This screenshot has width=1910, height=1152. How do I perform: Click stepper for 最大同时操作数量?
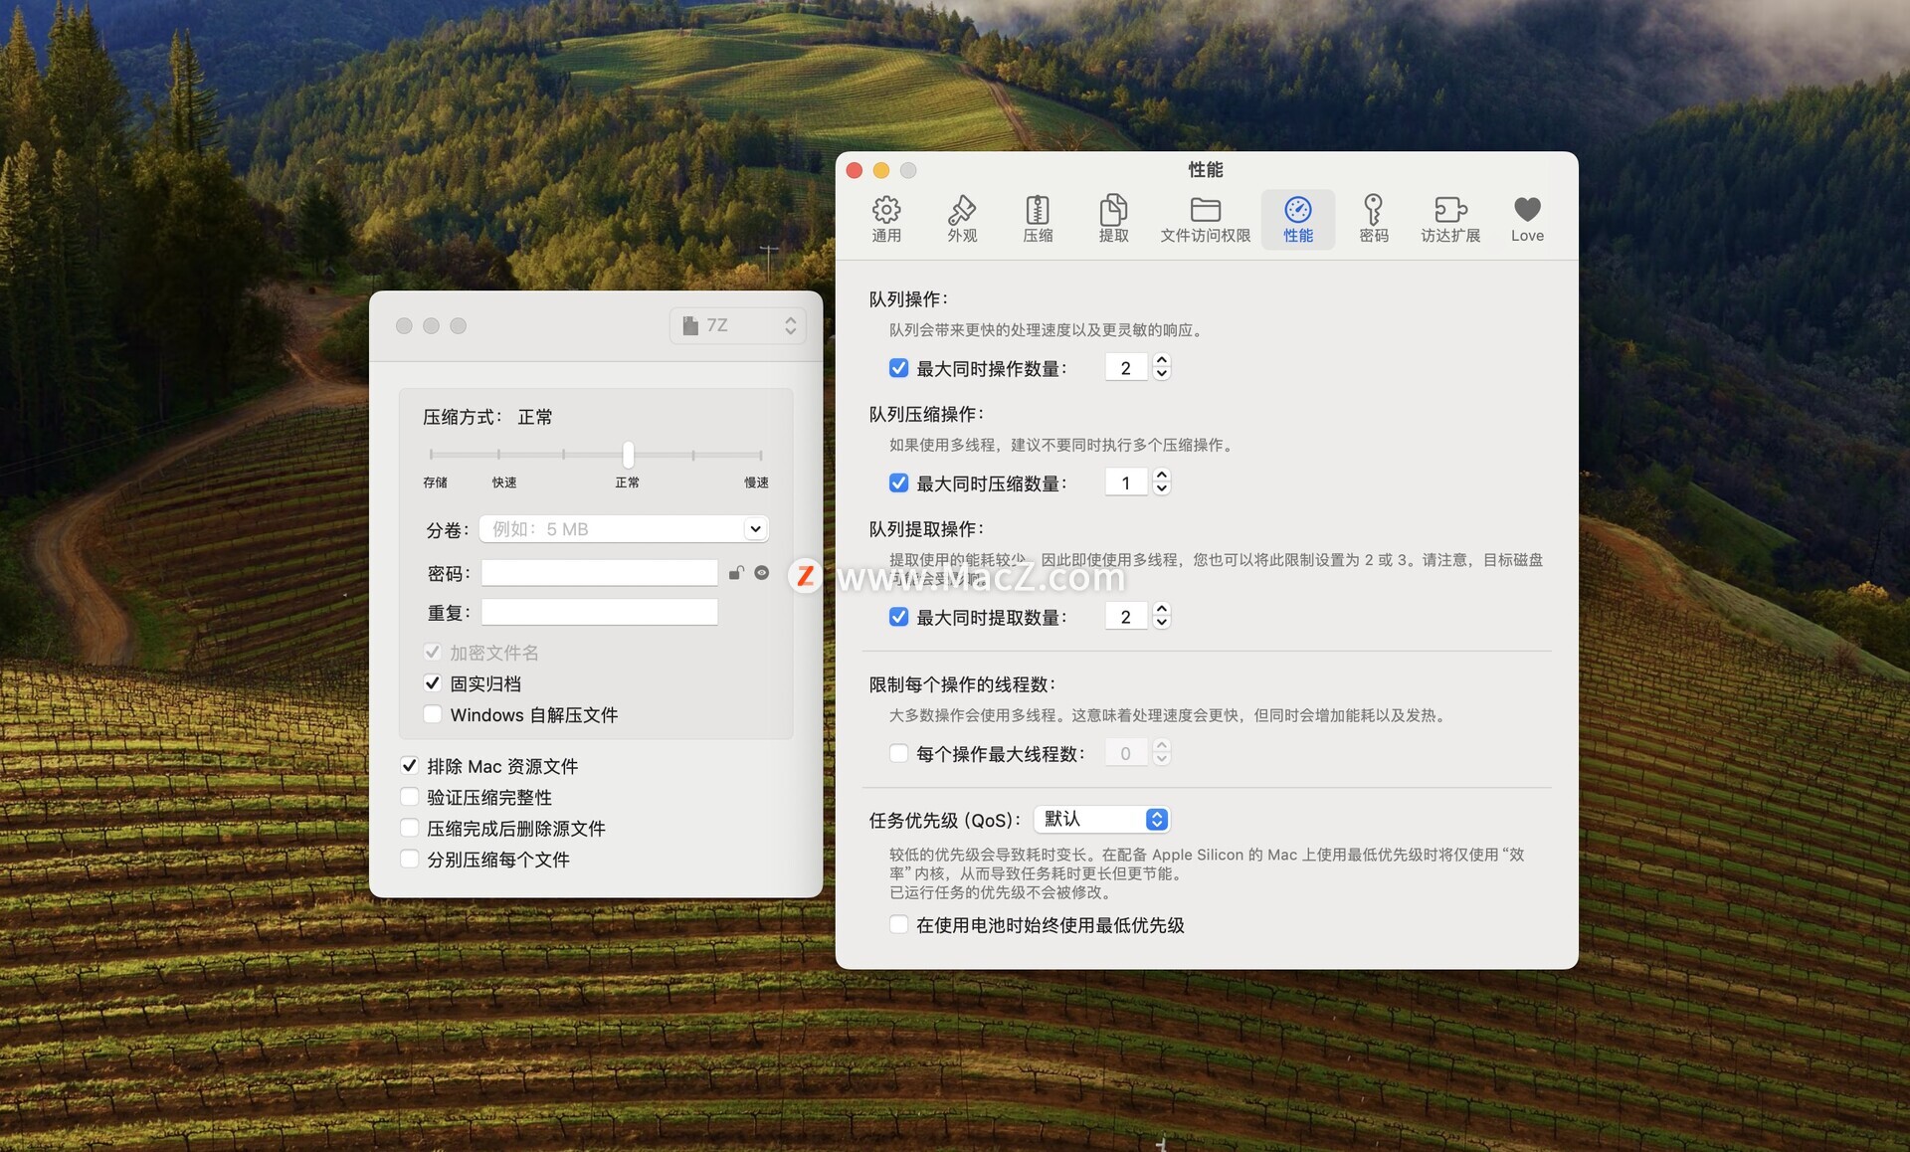[x=1161, y=368]
